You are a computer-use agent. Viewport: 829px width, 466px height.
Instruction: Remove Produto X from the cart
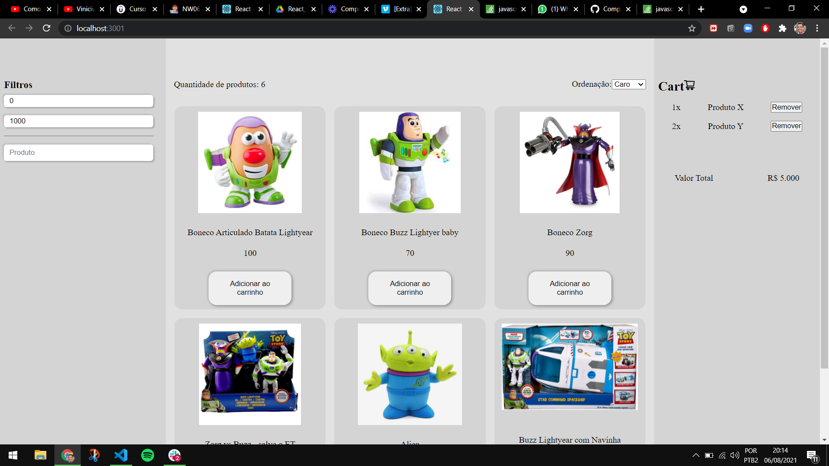(786, 107)
